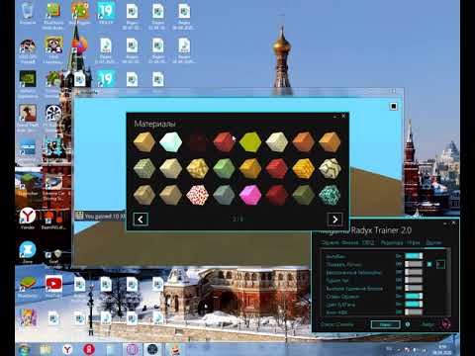Open File Explorer from the taskbar
This screenshot has height=356, width=475.
pos(46,349)
